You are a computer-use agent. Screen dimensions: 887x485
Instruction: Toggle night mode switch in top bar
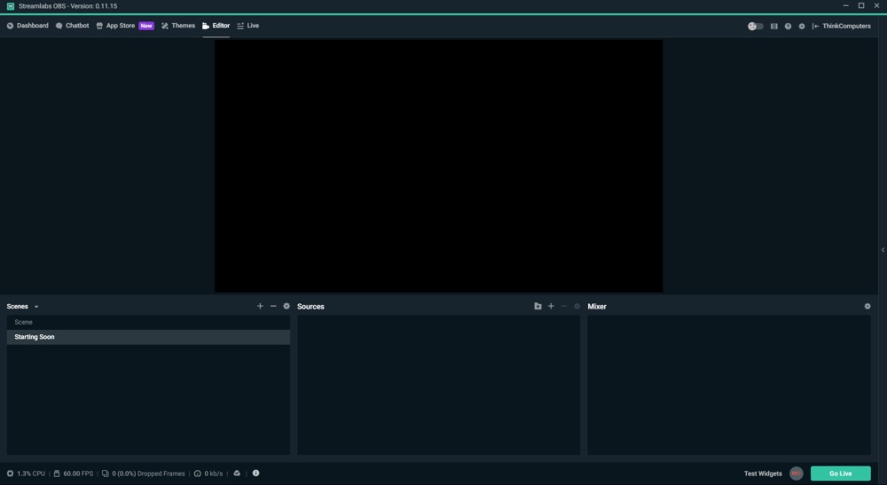coord(755,26)
